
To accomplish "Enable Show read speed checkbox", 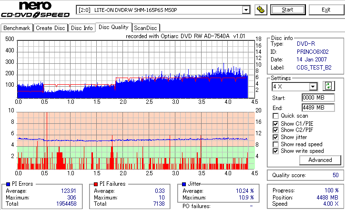I will [275, 144].
